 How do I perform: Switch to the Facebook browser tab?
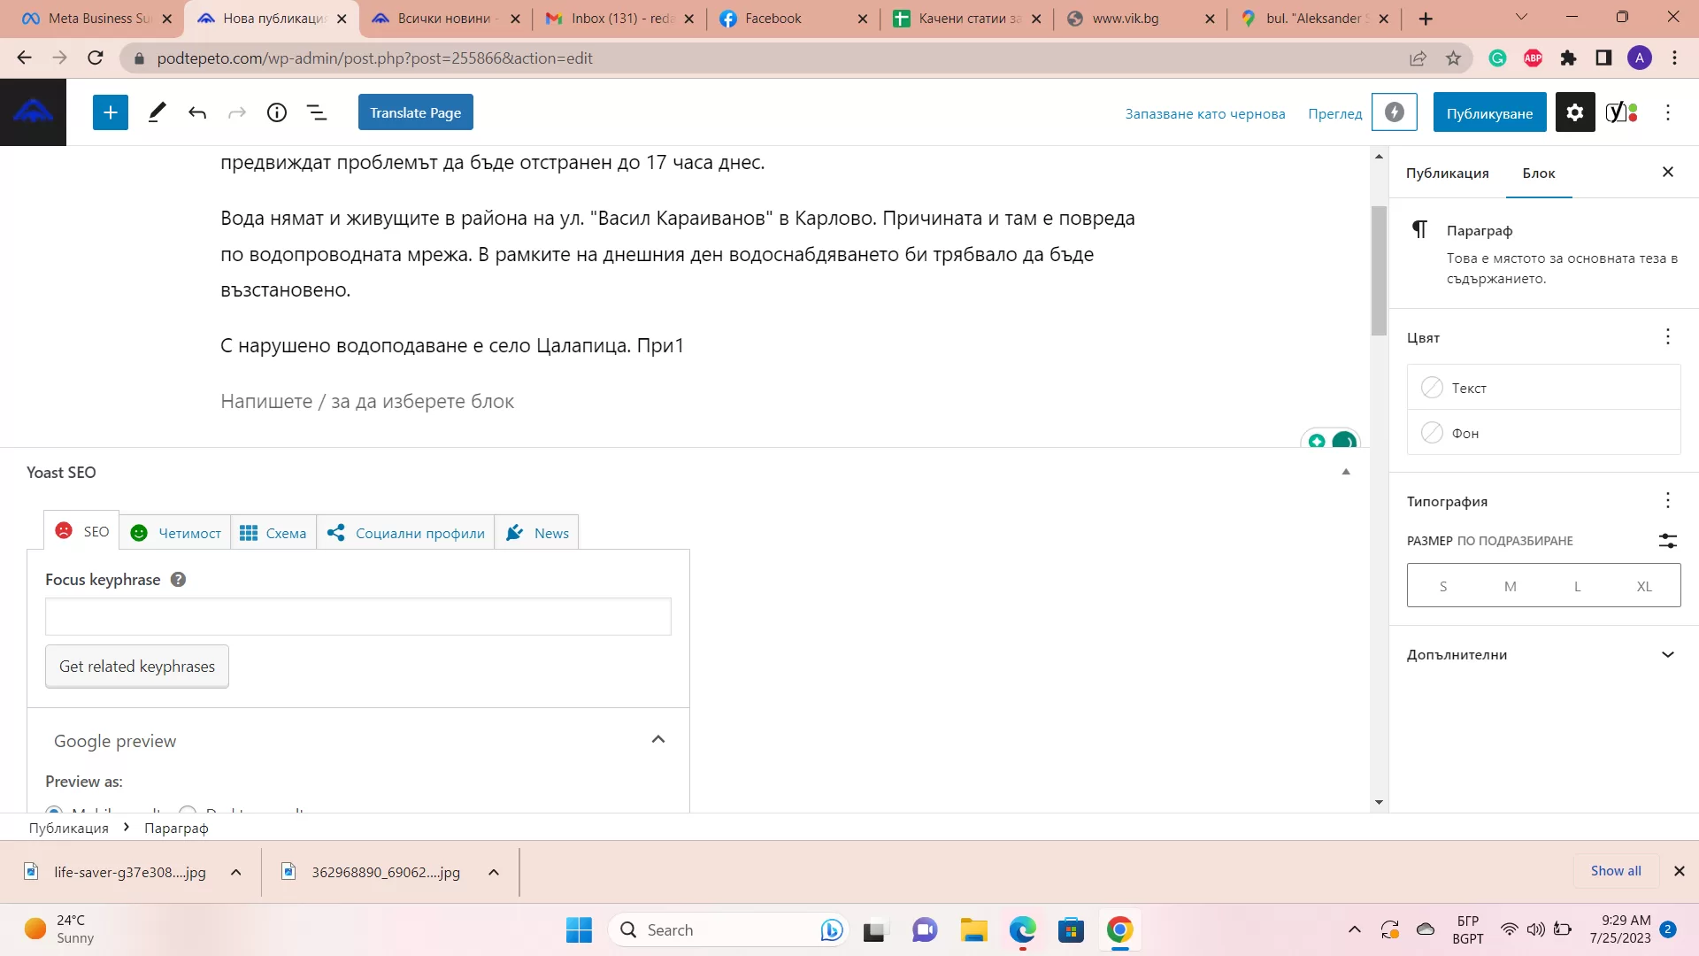pos(793,19)
